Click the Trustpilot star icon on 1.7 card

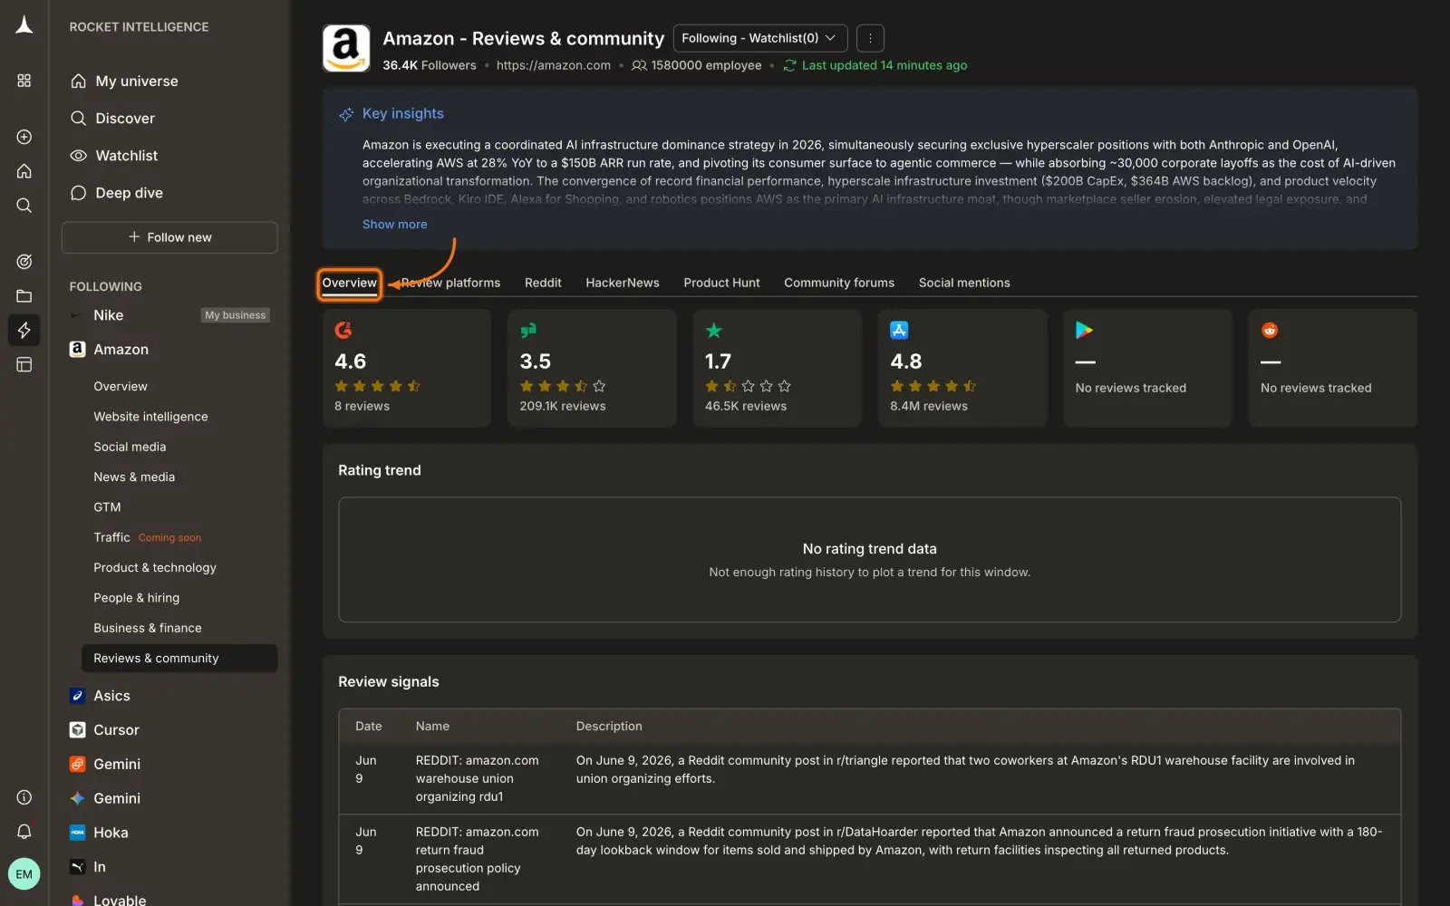point(714,331)
